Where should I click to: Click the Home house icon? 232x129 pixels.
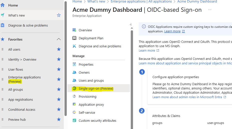tap(2, 5)
